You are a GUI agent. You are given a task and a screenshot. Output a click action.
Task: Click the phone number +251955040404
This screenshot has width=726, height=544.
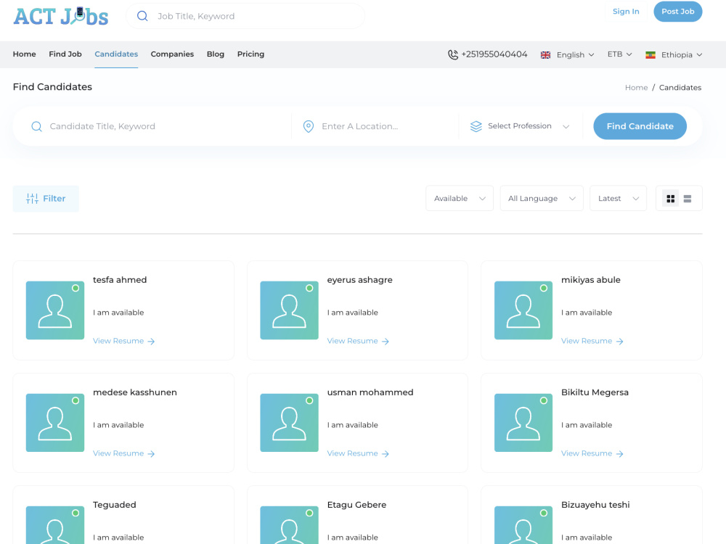494,54
